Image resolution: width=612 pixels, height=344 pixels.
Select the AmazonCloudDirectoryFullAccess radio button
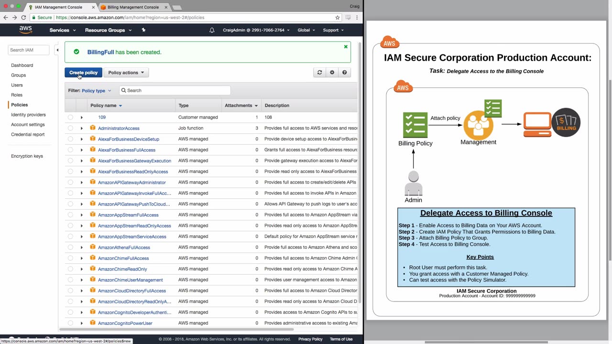pos(70,291)
